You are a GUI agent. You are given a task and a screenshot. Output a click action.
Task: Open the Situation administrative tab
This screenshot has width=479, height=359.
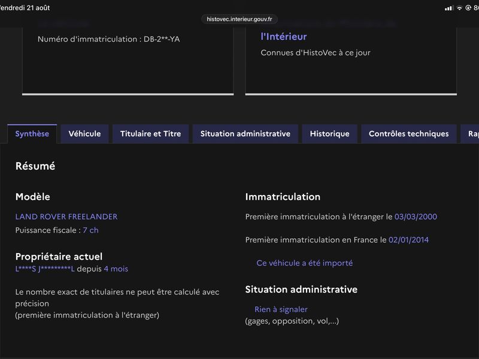[245, 133]
